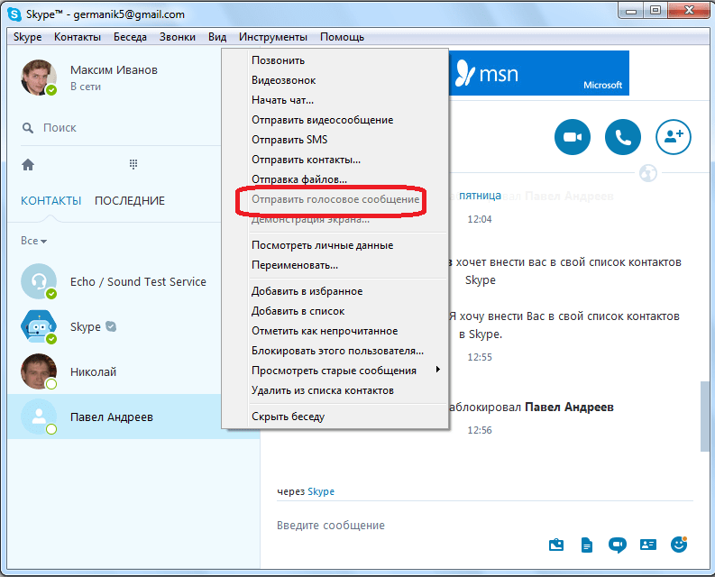Open the Беседа menu
The width and height of the screenshot is (715, 577).
coord(130,37)
